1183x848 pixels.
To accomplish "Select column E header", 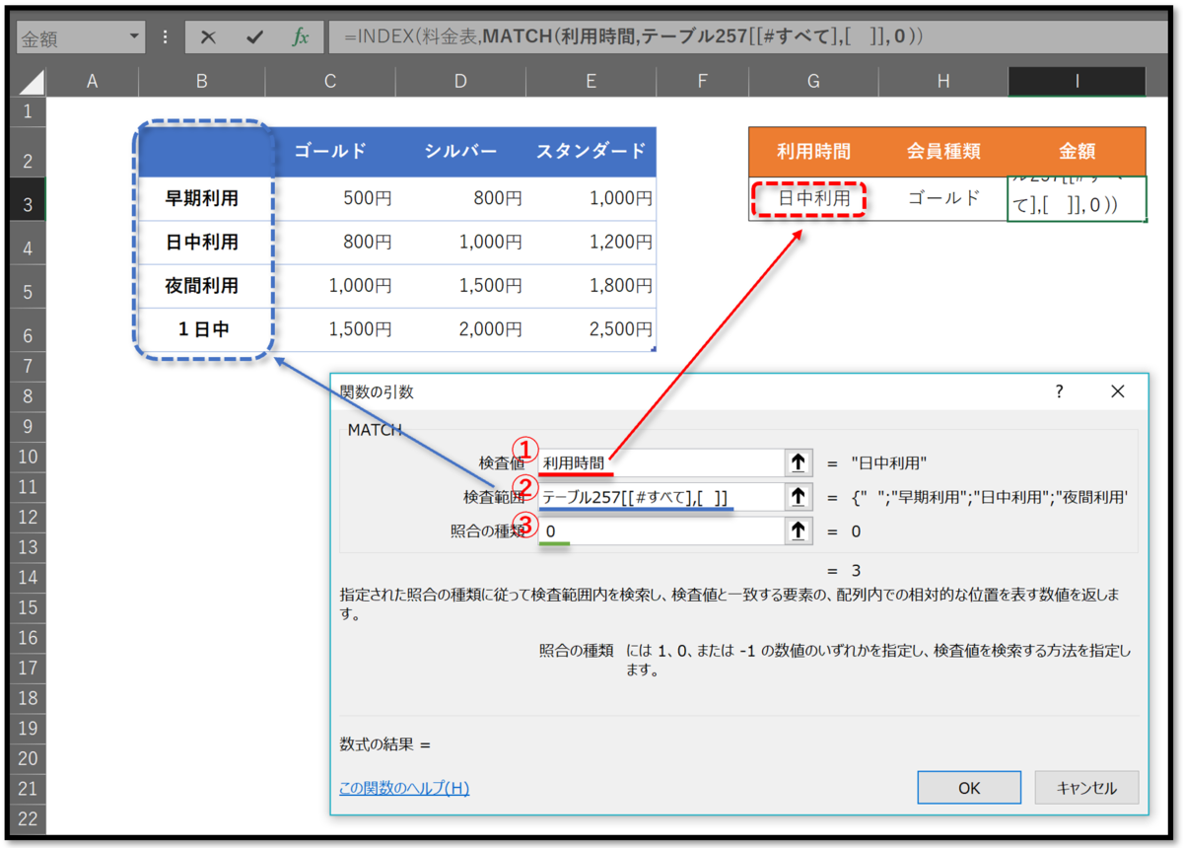I will coord(591,82).
